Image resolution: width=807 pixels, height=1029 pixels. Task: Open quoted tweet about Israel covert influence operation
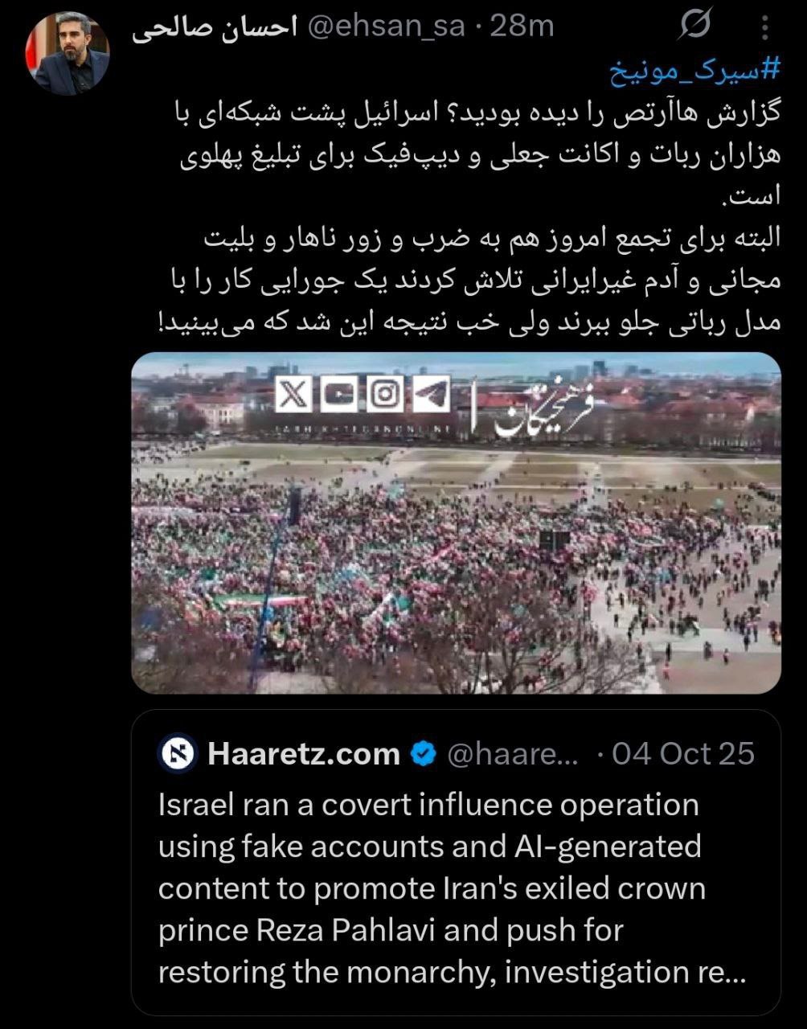click(456, 863)
